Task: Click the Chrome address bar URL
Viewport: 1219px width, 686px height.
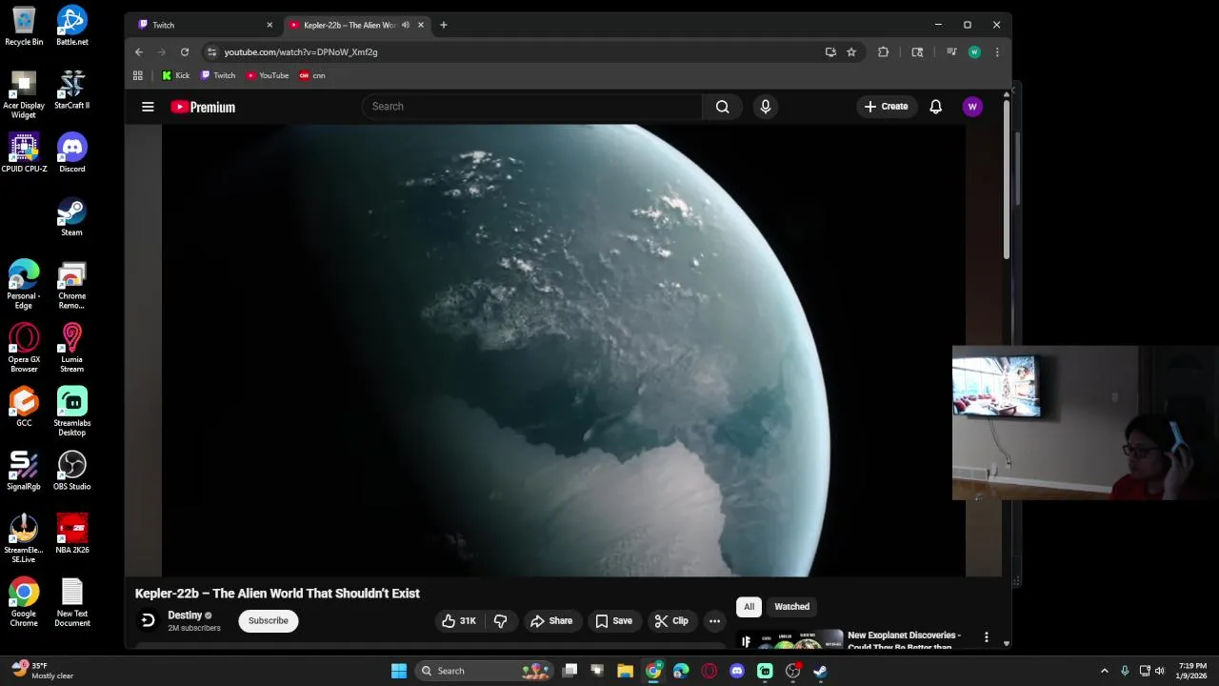Action: click(301, 52)
